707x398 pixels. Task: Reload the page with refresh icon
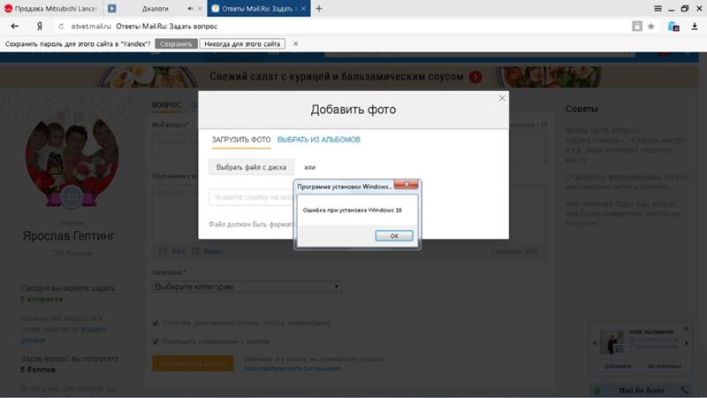(x=61, y=27)
